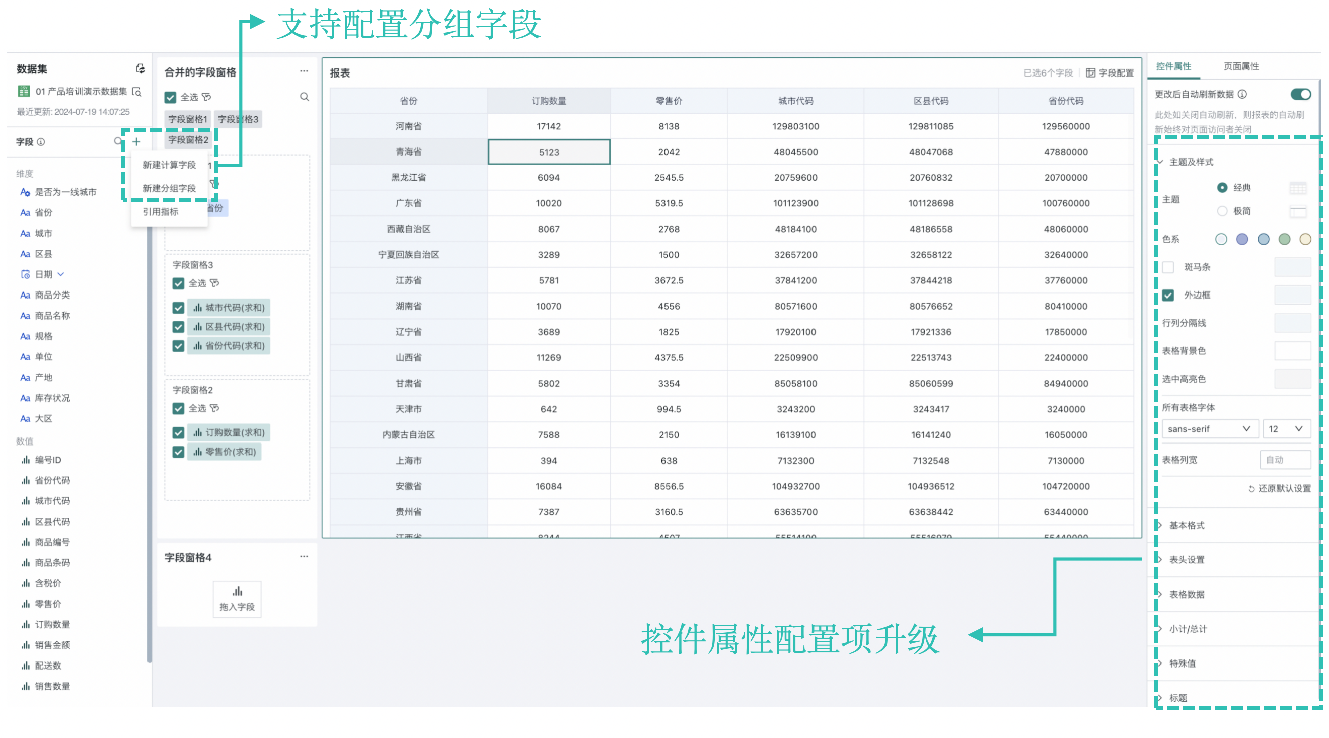Click the 拖入字段 chart placeholder
Screen dimensions: 1329x738
coord(237,599)
